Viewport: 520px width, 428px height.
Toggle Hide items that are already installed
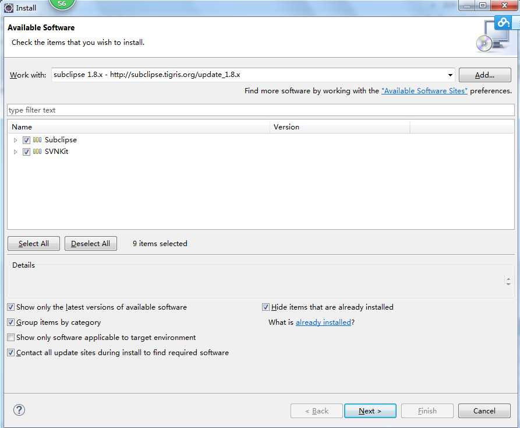(266, 307)
